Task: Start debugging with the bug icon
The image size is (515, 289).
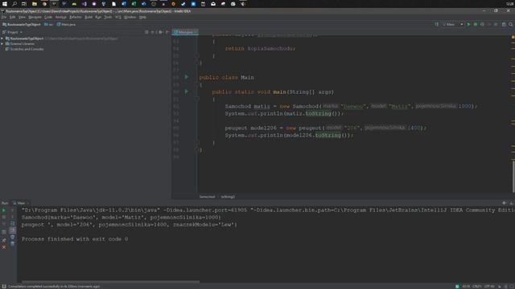Action: pyautogui.click(x=476, y=25)
